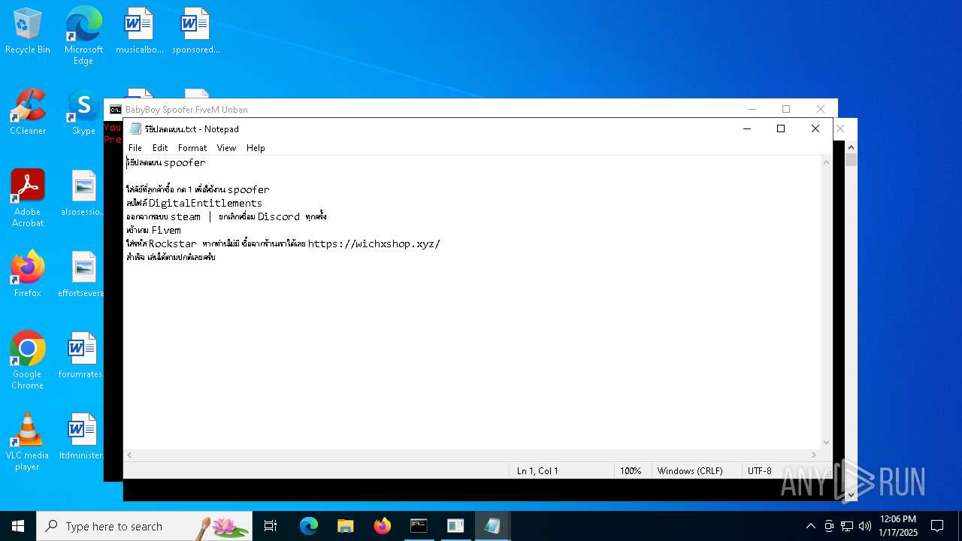Select the forumrates Word document icon
The image size is (962, 541).
pos(81,355)
